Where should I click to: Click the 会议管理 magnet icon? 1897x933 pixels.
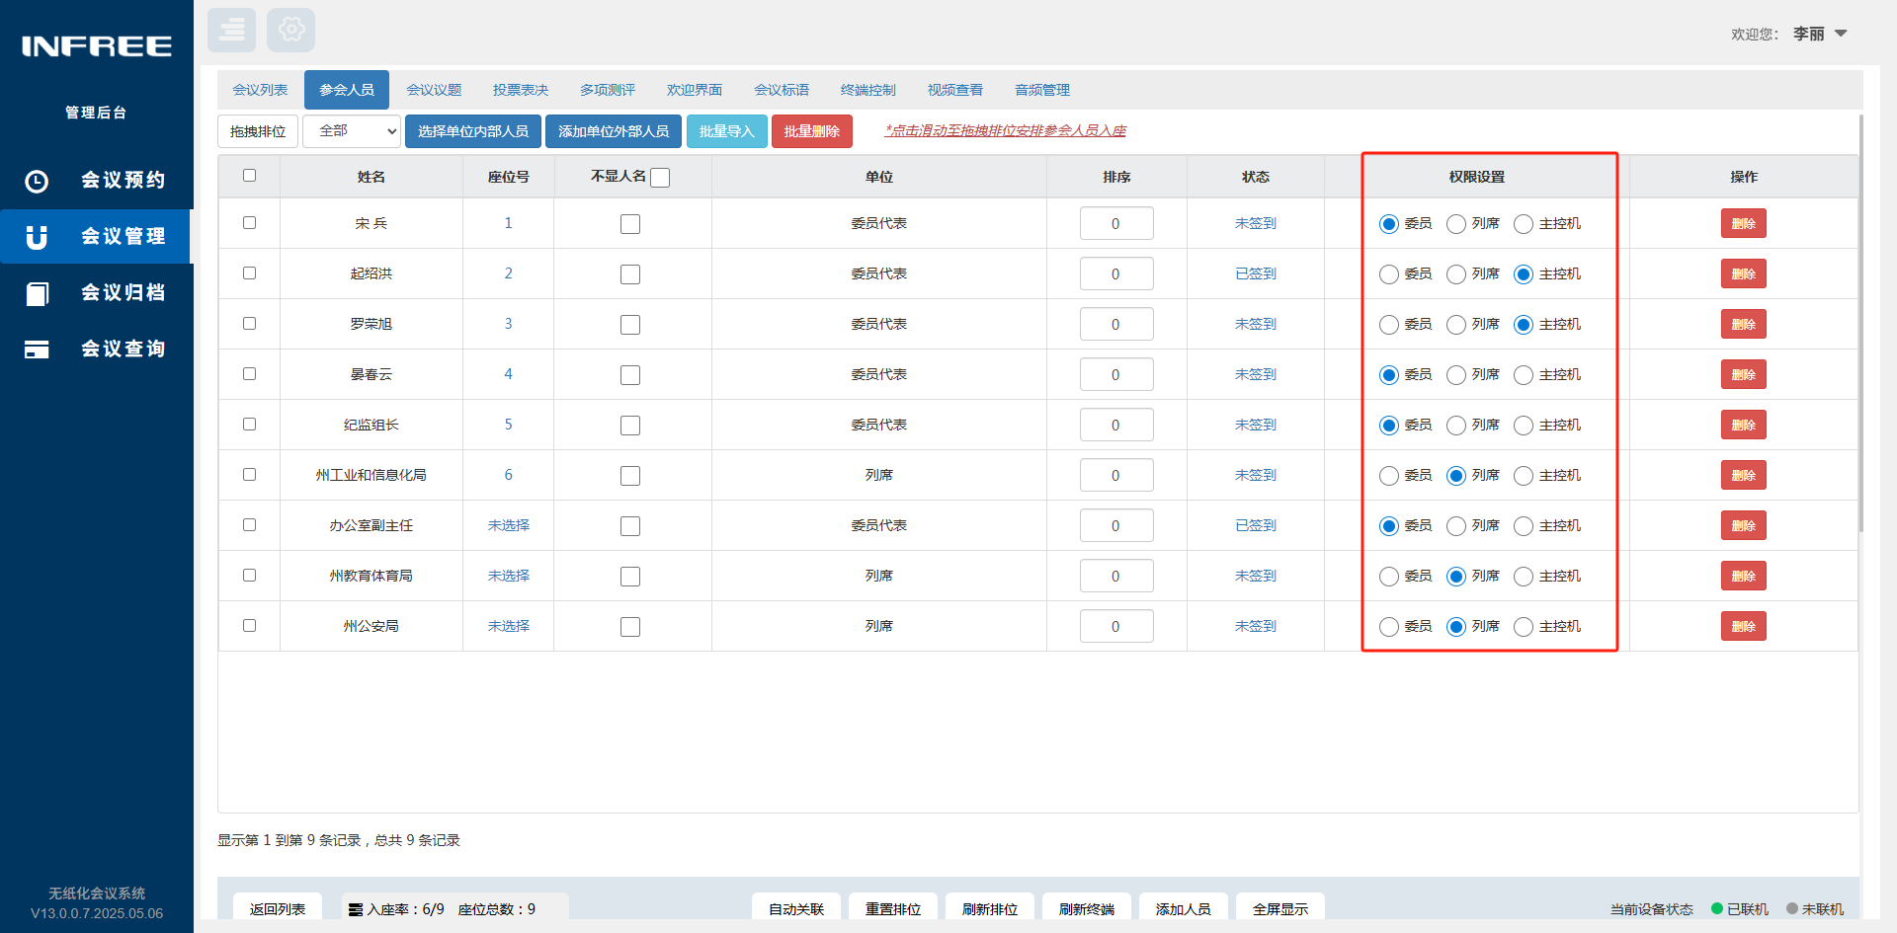click(x=37, y=237)
